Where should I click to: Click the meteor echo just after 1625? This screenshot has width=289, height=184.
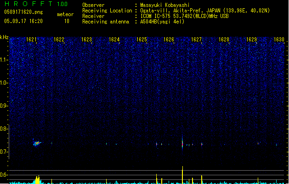157,144
